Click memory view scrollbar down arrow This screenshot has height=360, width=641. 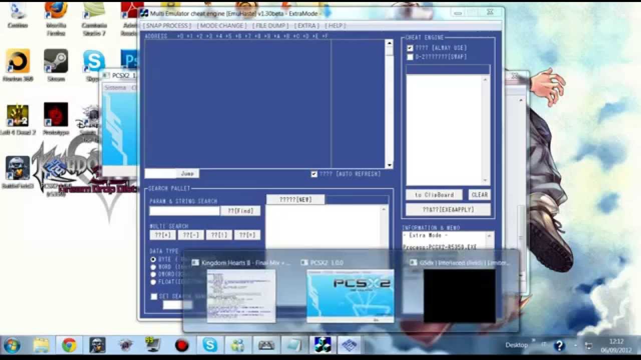389,165
